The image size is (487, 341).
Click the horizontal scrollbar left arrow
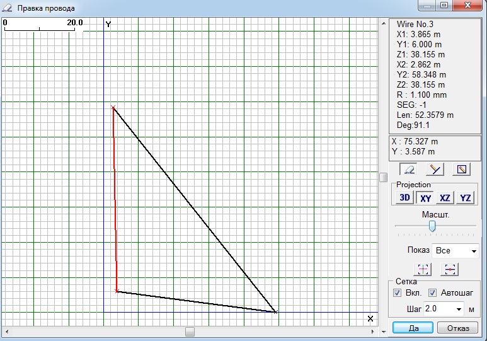(7, 332)
